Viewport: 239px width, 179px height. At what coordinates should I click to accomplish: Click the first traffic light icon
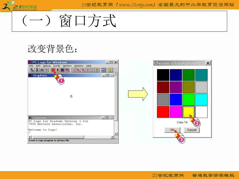[88, 70]
